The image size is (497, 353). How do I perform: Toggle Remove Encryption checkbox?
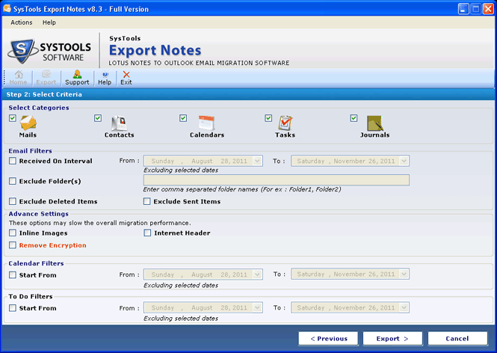click(x=13, y=245)
